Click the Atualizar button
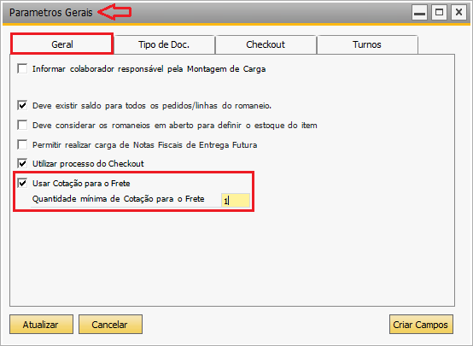The width and height of the screenshot is (473, 346). (x=41, y=325)
